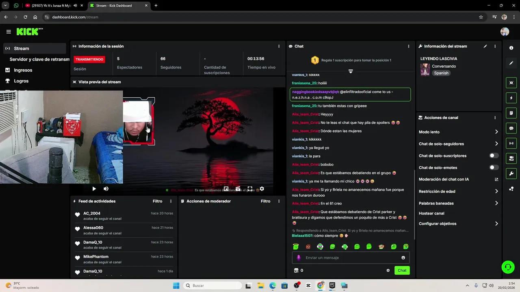Image resolution: width=520 pixels, height=292 pixels.
Task: Open the shop icon below chat input
Action: point(296,271)
